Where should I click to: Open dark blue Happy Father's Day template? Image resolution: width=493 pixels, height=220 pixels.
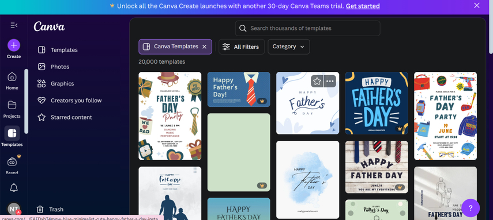[x=377, y=103]
